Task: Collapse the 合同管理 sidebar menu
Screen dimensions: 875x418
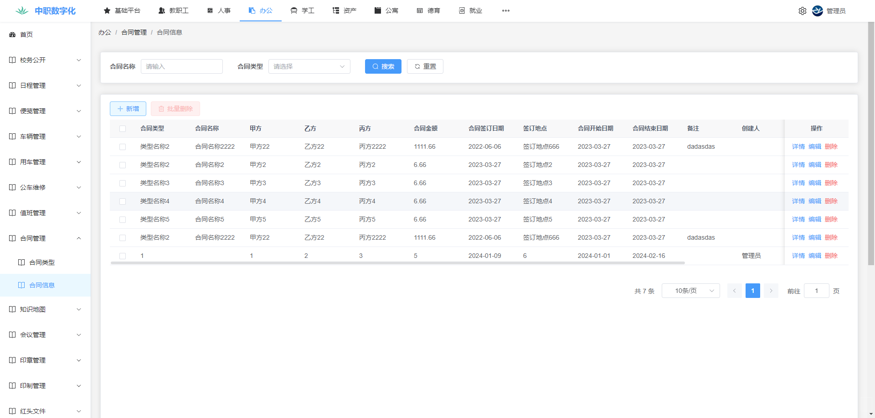Action: coord(45,238)
